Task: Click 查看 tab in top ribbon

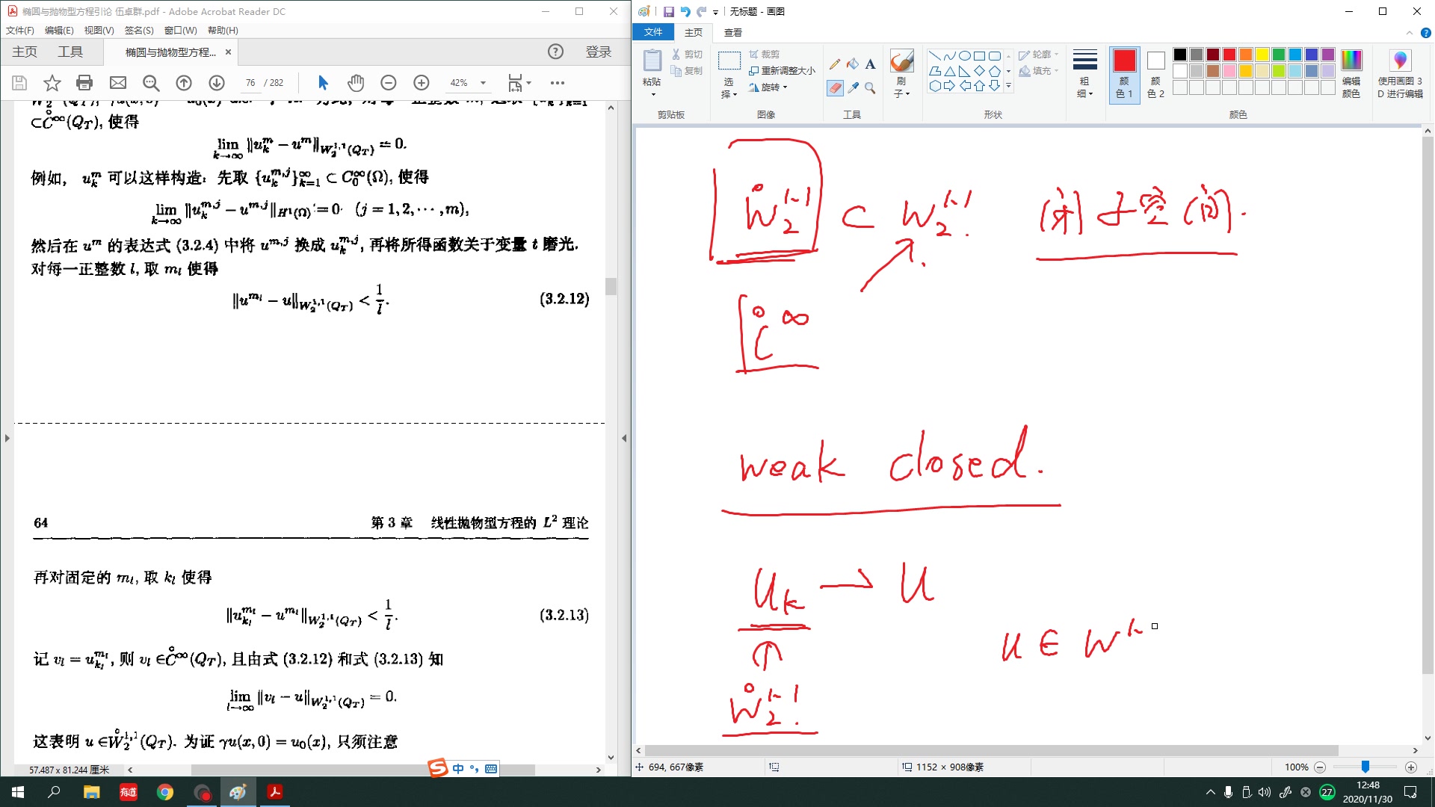Action: point(734,31)
